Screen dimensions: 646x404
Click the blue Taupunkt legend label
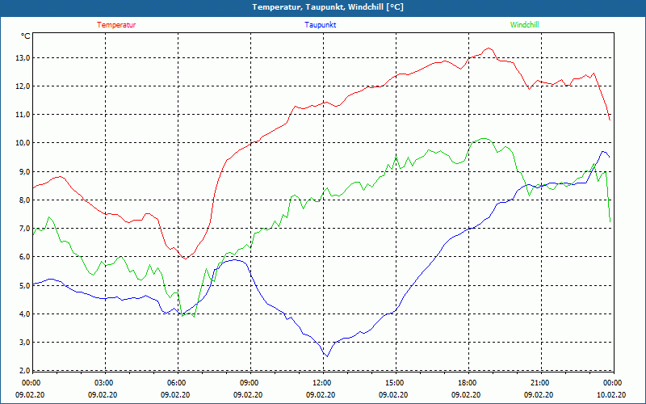click(x=320, y=25)
